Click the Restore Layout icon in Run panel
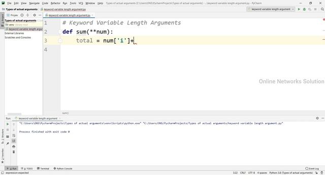325x183 pixels. (8, 137)
